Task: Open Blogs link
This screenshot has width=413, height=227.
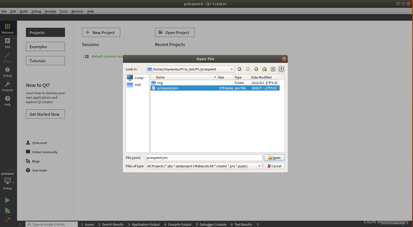Action: click(33, 161)
